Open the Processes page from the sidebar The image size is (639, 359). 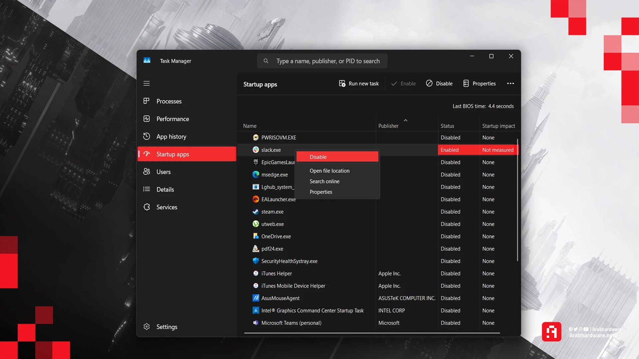(169, 101)
